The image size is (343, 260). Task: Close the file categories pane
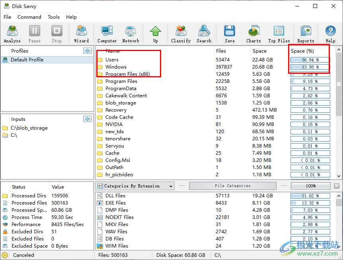pyautogui.click(x=337, y=186)
